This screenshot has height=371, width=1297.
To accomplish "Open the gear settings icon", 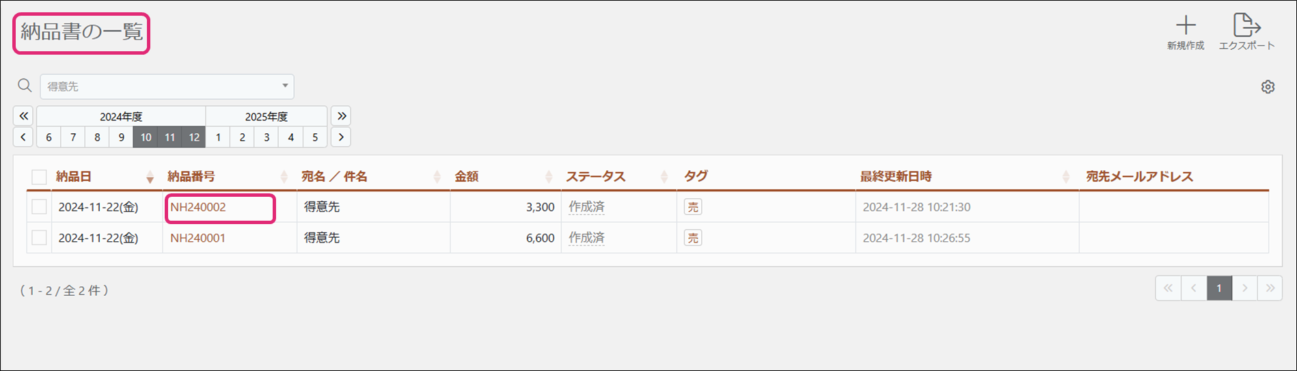I will pyautogui.click(x=1268, y=87).
